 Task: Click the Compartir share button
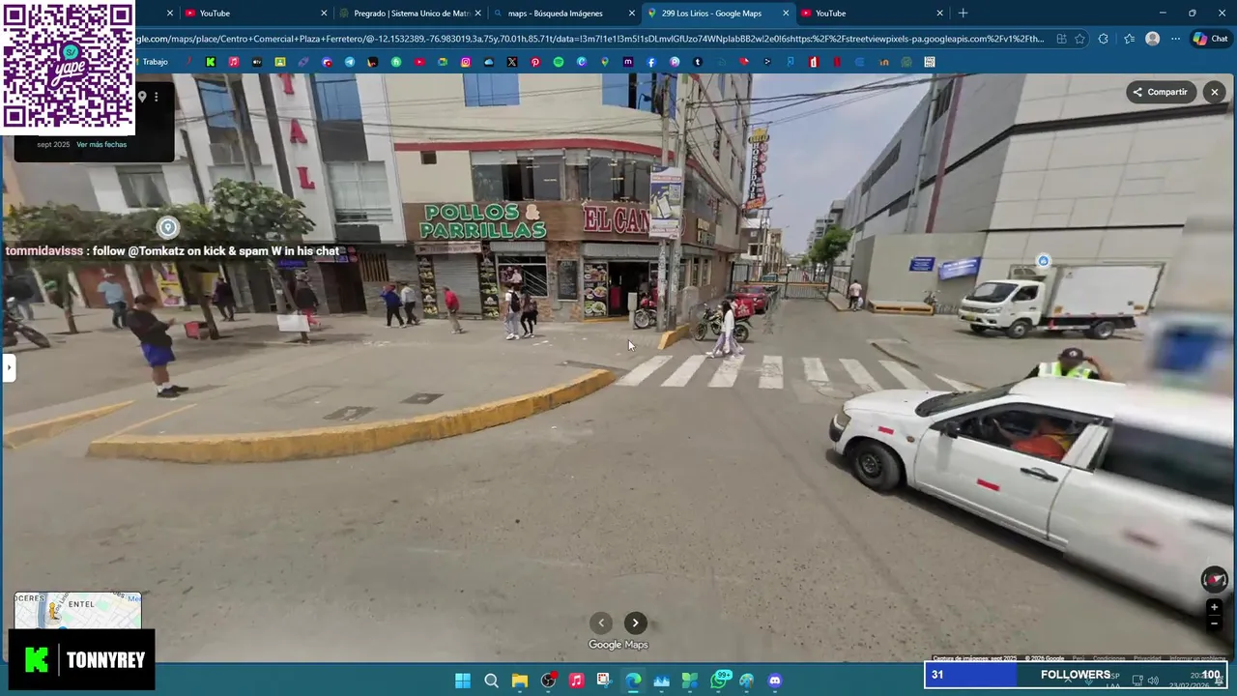[1160, 92]
